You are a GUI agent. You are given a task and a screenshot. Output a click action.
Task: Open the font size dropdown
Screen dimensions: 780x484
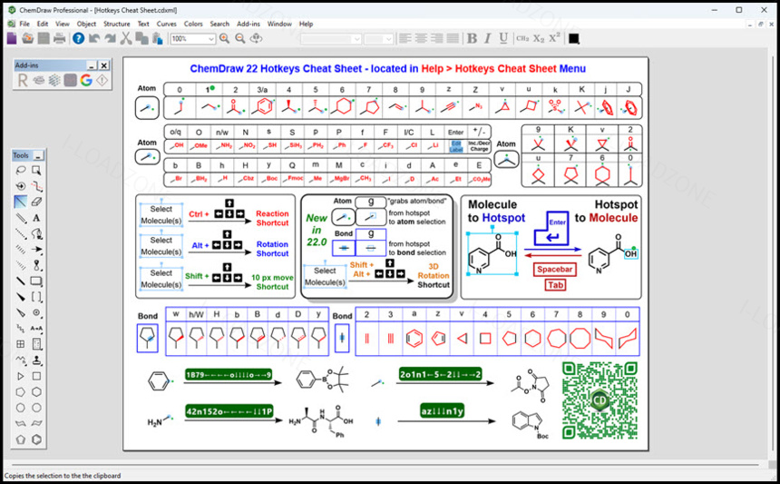[378, 39]
